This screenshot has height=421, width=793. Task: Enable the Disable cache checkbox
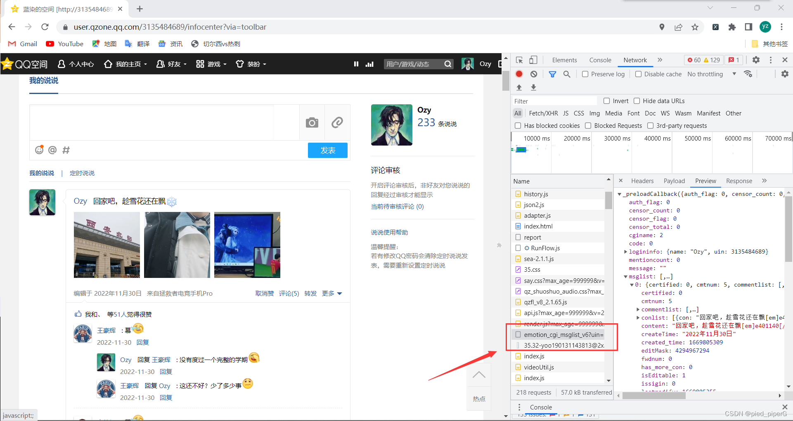[638, 74]
